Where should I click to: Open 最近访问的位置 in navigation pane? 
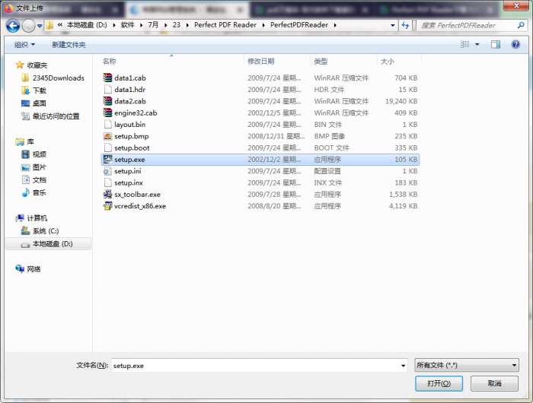[56, 116]
